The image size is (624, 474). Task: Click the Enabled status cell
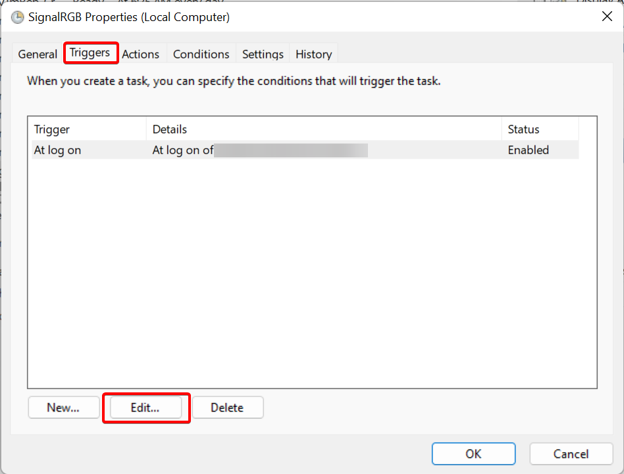[528, 150]
